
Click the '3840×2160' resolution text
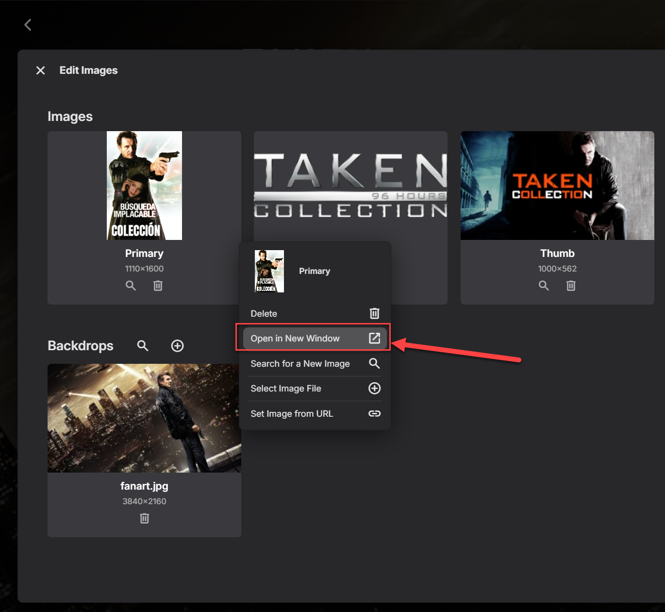[144, 501]
